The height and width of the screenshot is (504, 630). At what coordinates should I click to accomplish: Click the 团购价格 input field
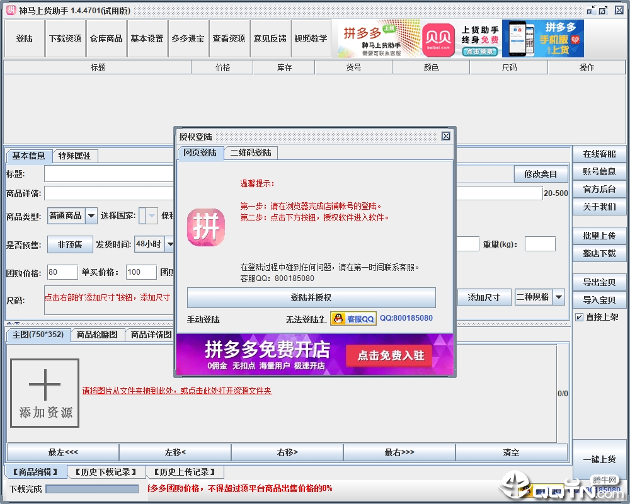[61, 272]
